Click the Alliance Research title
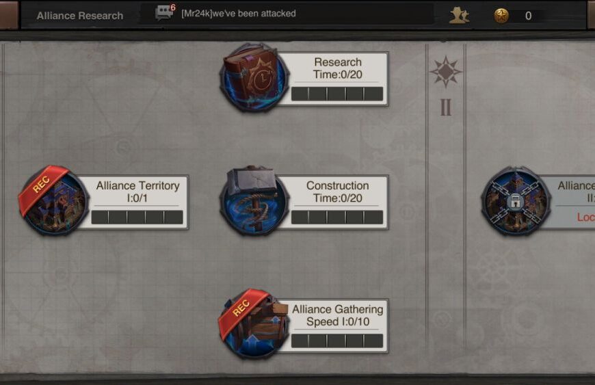The image size is (595, 385). click(80, 16)
